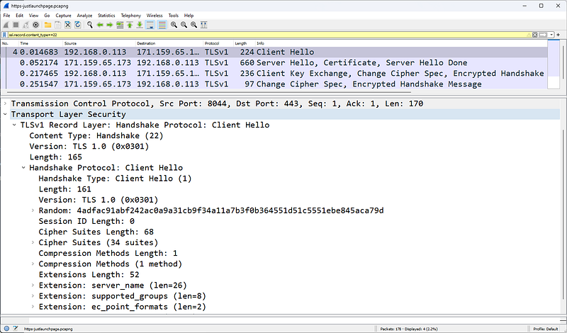Expand the server_name extension node
The height and width of the screenshot is (333, 567).
click(x=33, y=286)
